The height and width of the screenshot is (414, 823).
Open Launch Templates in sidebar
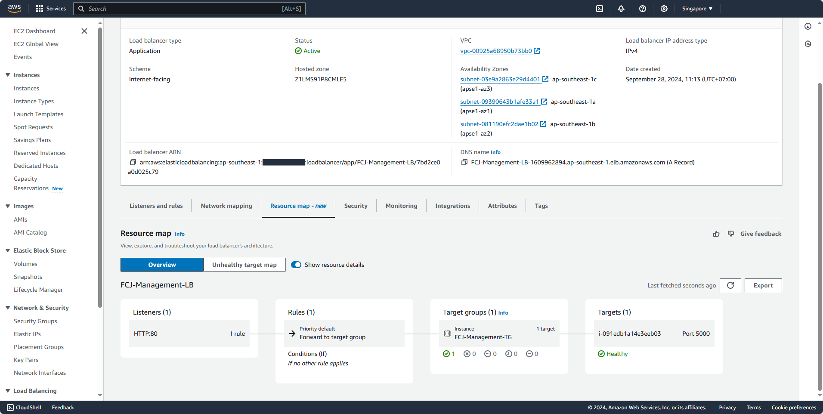point(38,114)
